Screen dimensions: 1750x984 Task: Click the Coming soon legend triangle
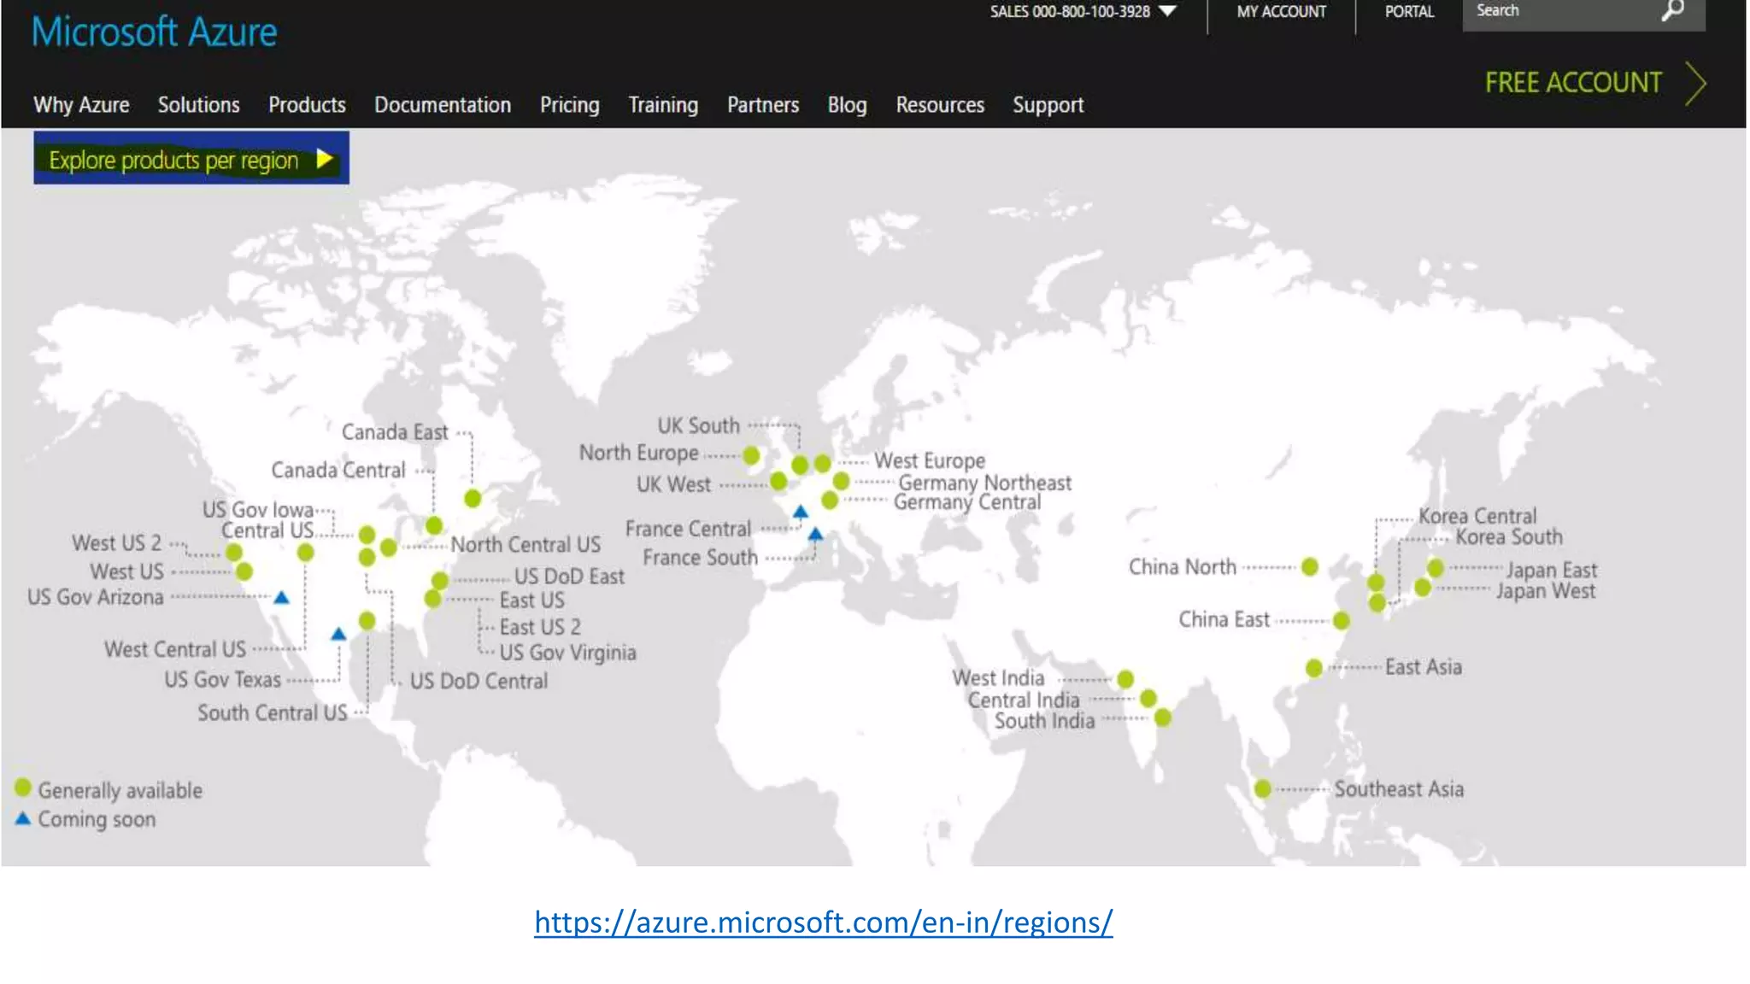23,818
